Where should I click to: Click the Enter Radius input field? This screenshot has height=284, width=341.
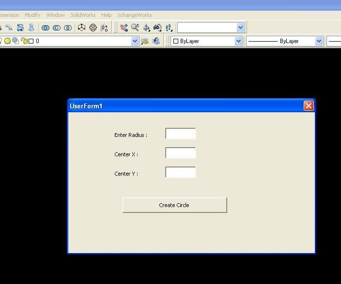coord(181,134)
